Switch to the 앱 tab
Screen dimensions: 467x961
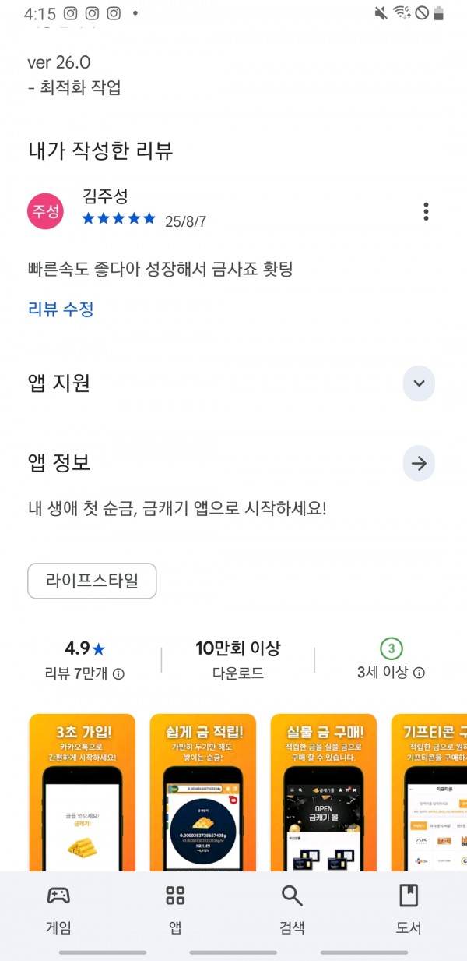(x=175, y=909)
